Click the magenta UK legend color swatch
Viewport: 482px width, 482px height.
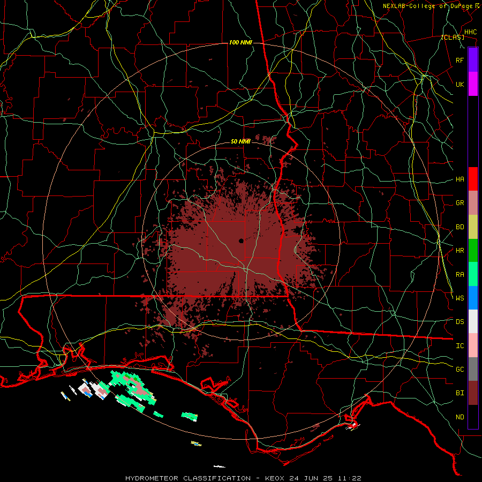tap(473, 84)
